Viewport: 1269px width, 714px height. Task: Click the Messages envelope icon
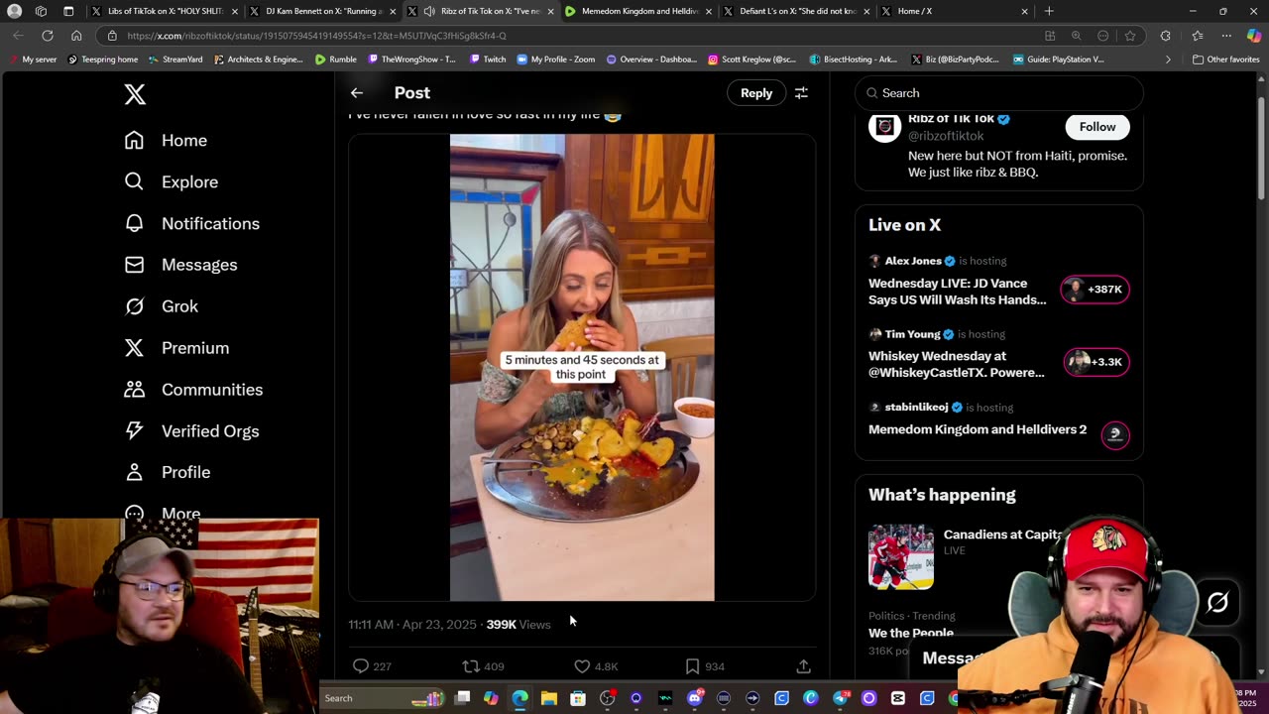134,265
